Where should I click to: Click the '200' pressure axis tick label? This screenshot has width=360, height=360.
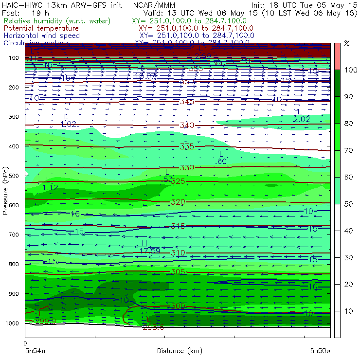pyautogui.click(x=14, y=88)
